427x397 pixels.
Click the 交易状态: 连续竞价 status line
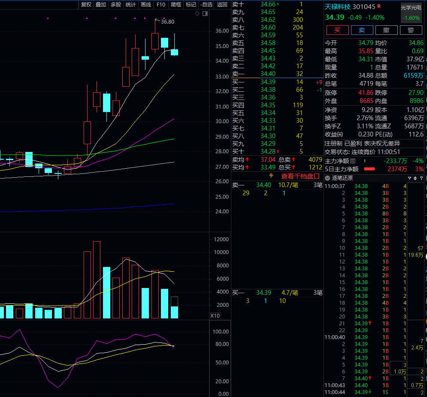(362, 152)
